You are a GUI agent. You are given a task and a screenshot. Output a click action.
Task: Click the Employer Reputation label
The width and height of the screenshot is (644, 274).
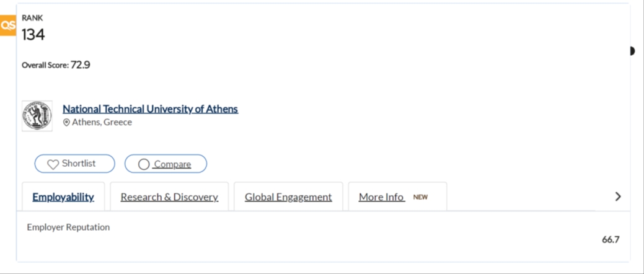tap(68, 228)
